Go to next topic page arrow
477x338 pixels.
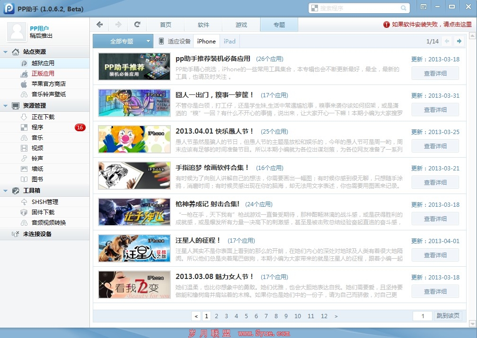point(459,41)
